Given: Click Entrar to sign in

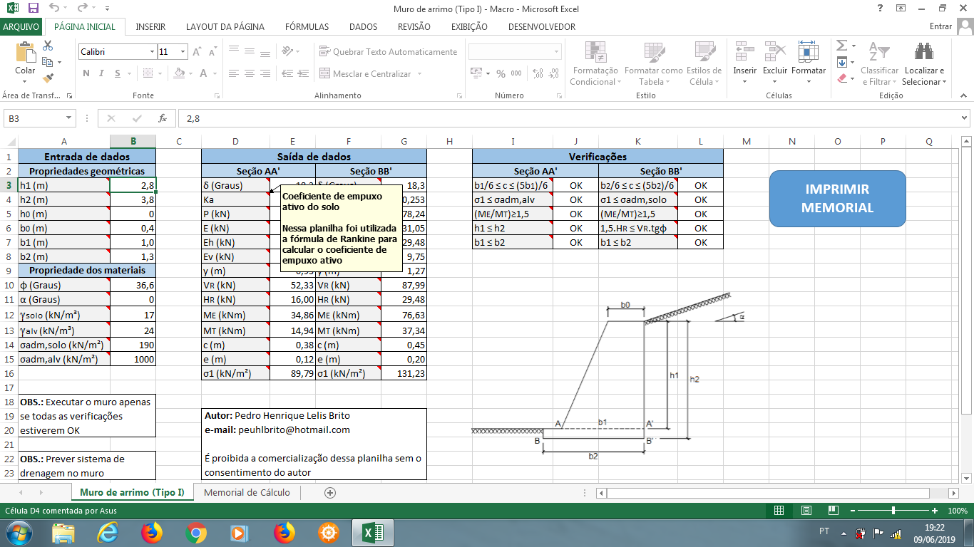Looking at the screenshot, I should tap(941, 27).
